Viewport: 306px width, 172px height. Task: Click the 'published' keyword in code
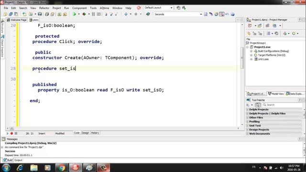click(x=44, y=85)
